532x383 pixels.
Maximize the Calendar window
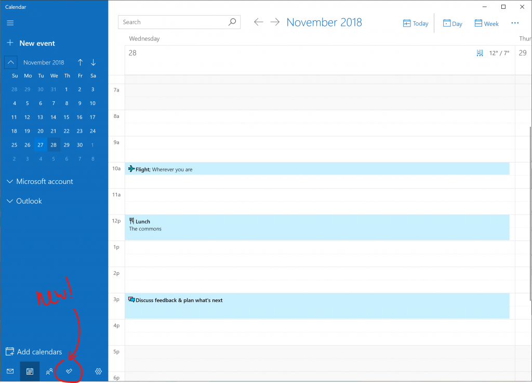tap(503, 7)
